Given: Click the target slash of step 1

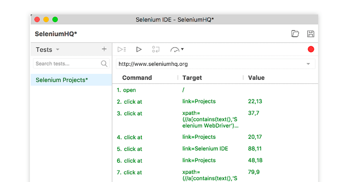Looking at the screenshot, I should coord(183,90).
